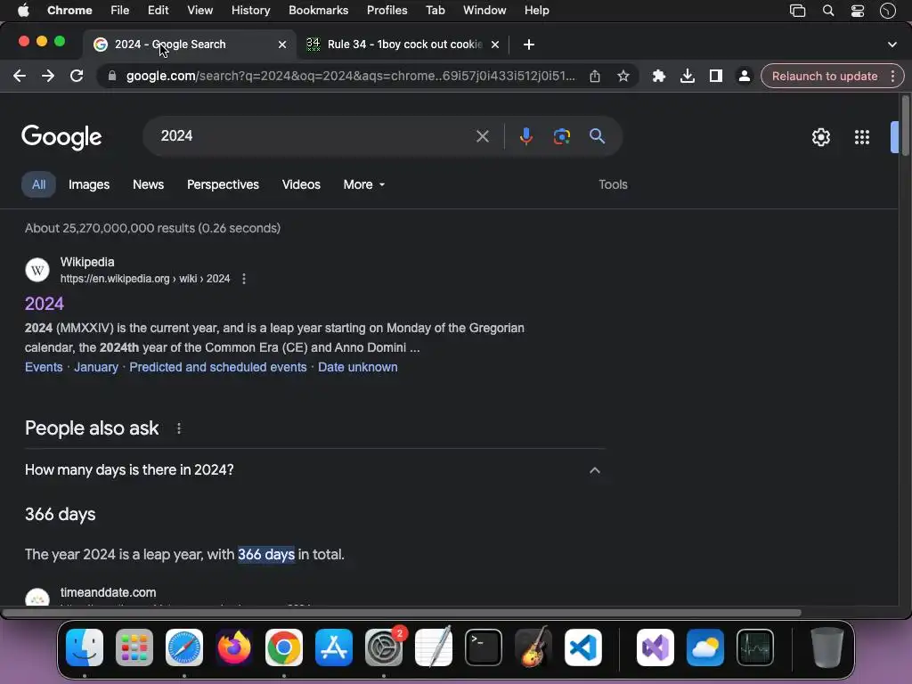Switch to the Rule 34 browser tab
The width and height of the screenshot is (912, 684).
tap(403, 45)
